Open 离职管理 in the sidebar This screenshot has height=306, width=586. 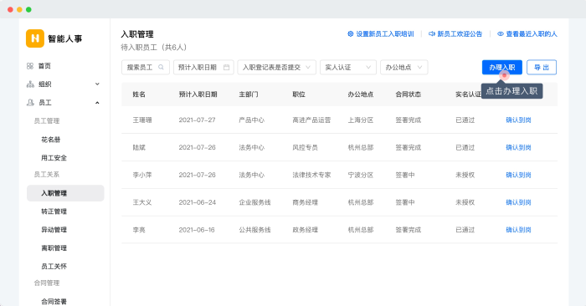54,247
